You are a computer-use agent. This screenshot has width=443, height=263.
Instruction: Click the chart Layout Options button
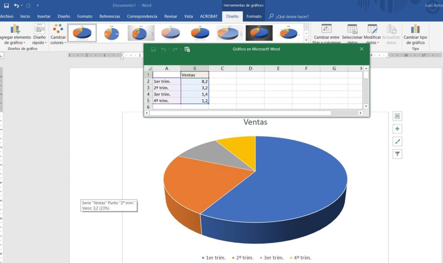click(x=397, y=116)
